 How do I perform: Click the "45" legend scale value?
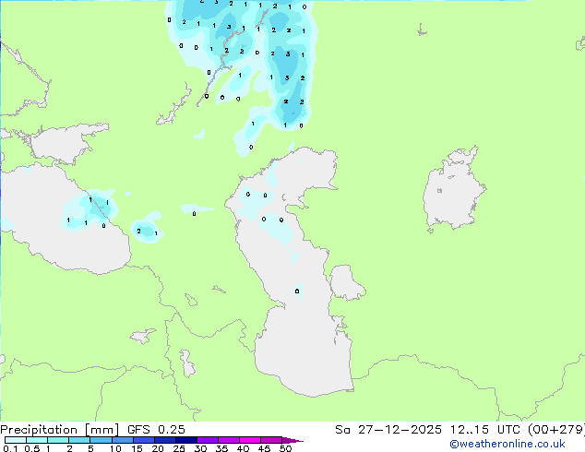pyautogui.click(x=264, y=448)
